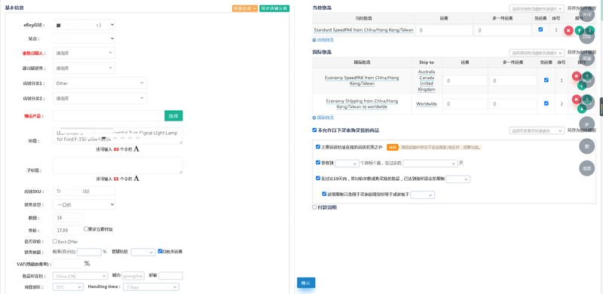The width and height of the screenshot is (603, 294).
Task: Open the strike count dropdown after 曾收到
Action: (347, 163)
